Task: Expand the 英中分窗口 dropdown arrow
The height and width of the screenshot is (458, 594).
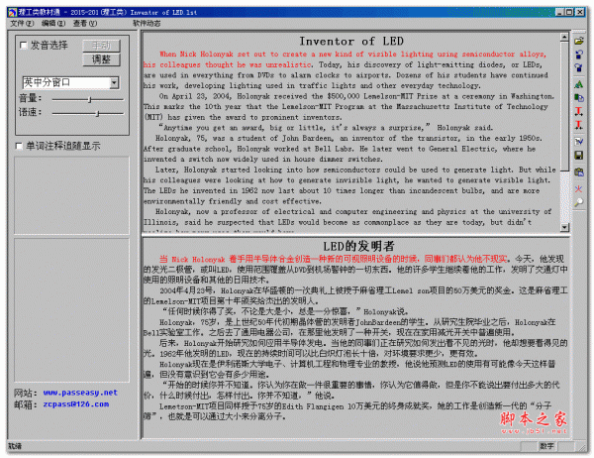Action: point(114,82)
